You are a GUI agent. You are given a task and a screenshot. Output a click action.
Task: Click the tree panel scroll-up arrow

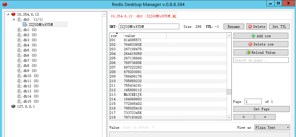105,14
